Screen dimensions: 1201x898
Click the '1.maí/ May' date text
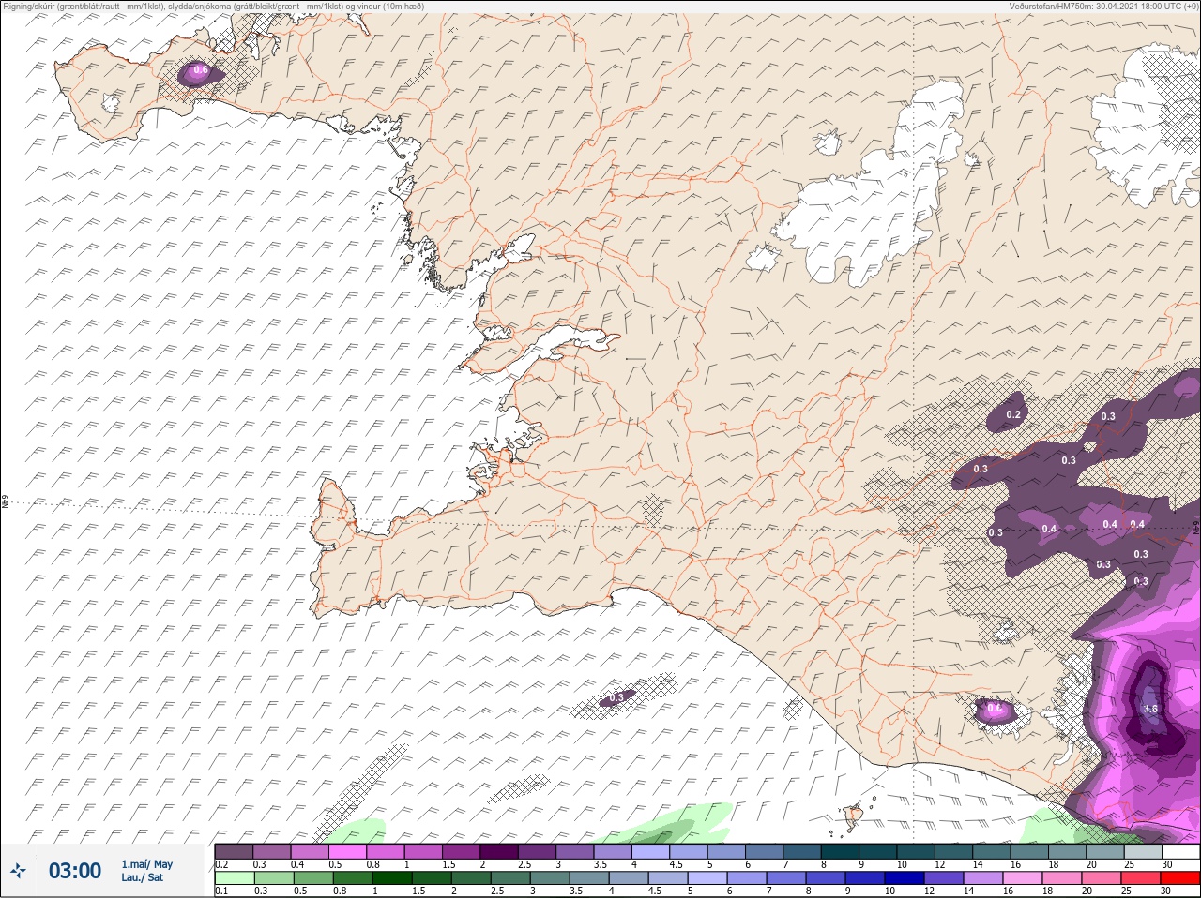click(146, 864)
